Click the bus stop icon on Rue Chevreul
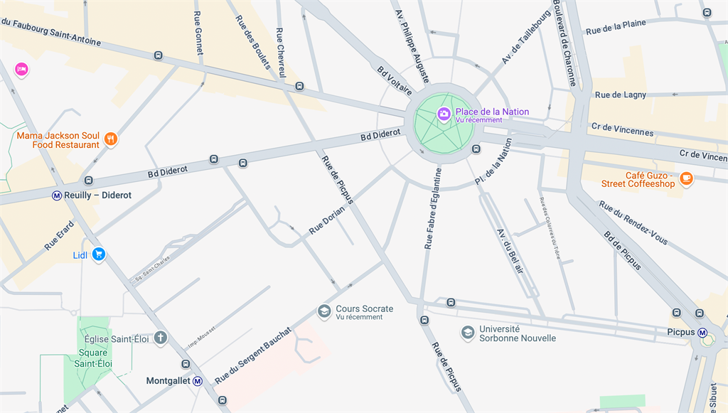 [x=300, y=86]
